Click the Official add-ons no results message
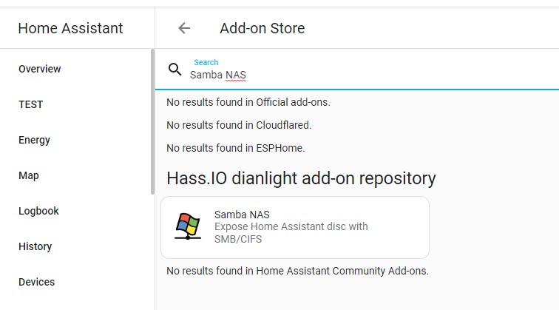 pos(248,102)
